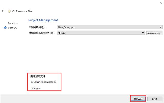This screenshot has height=103, width=164.
Task: Select the Location wizard step
Action: 13,23
